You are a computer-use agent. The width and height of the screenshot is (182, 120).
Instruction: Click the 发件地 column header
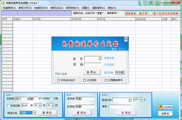click(x=52, y=19)
